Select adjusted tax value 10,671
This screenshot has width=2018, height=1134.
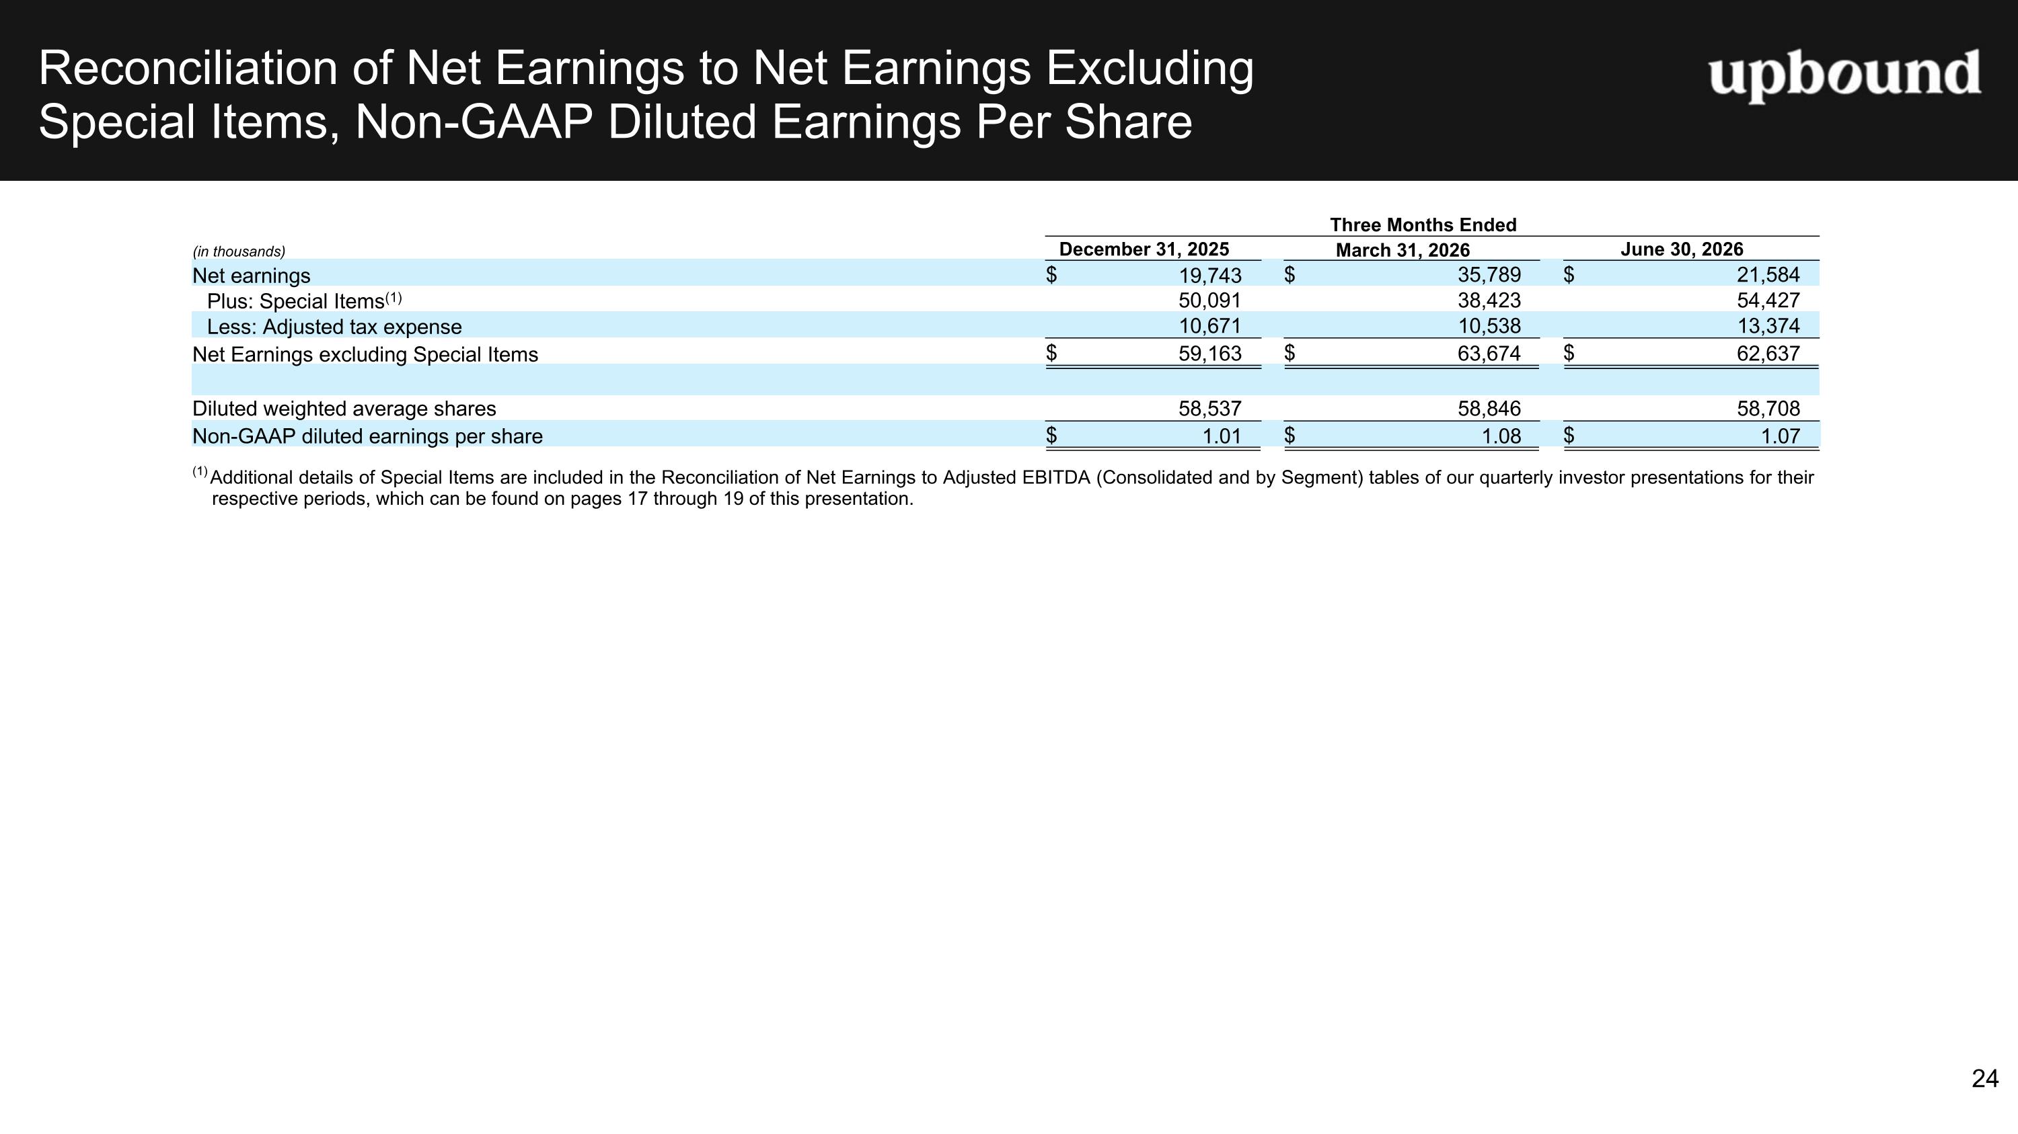click(1209, 325)
